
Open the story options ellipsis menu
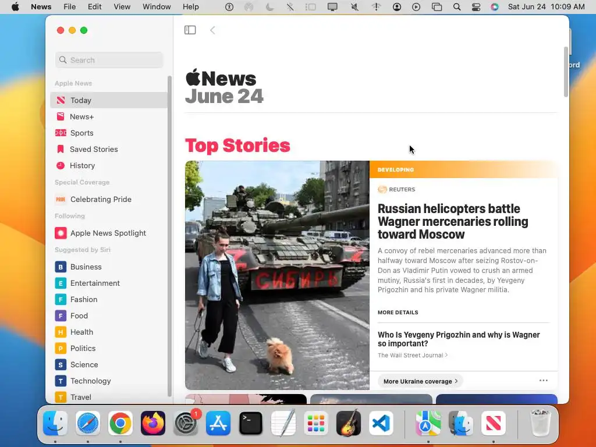point(544,381)
